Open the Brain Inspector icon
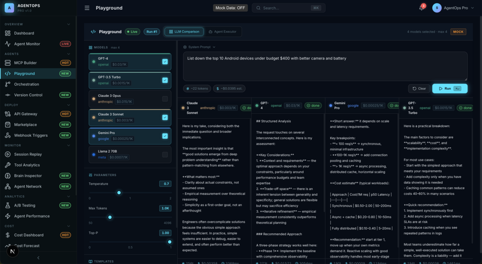Image resolution: width=482 pixels, height=264 pixels. coord(8,176)
